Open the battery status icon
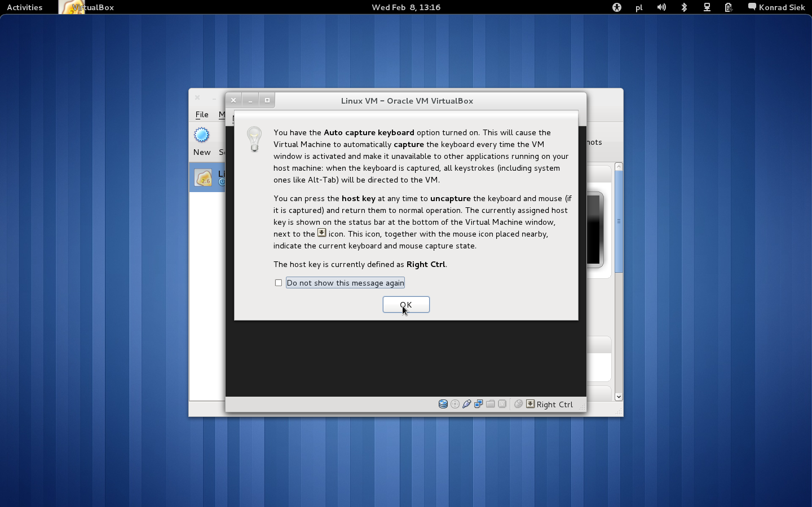812x507 pixels. [729, 7]
